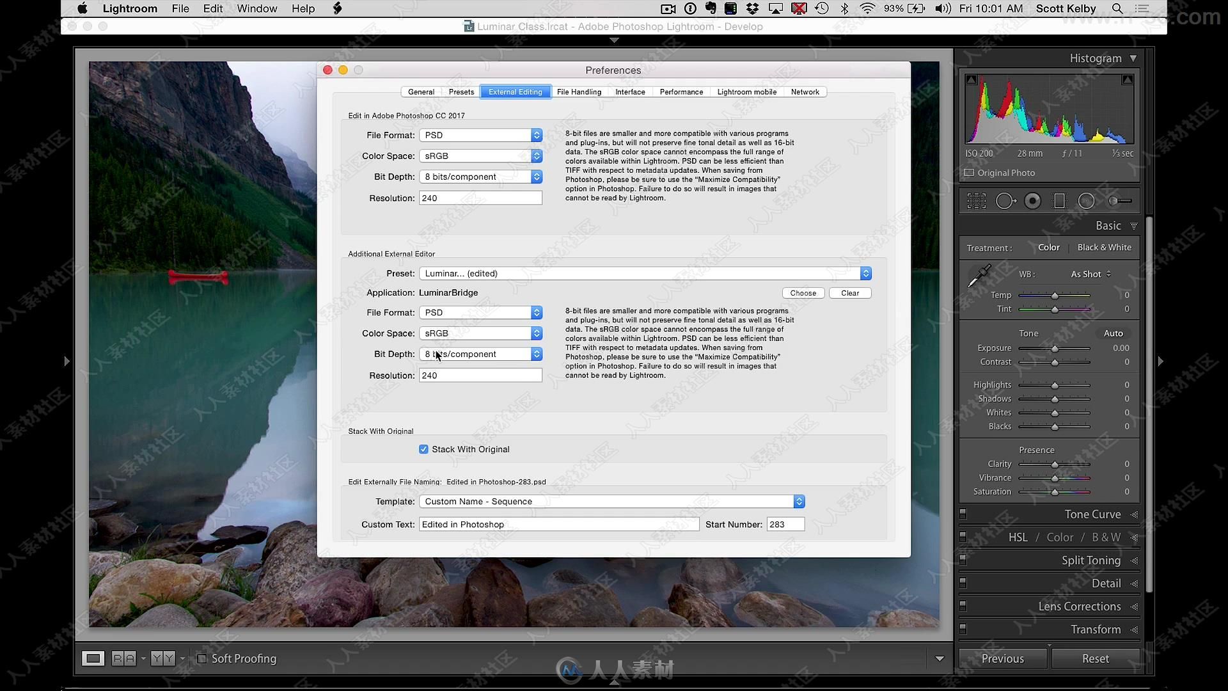The width and height of the screenshot is (1228, 691).
Task: Toggle the Lens Corrections panel switch
Action: click(963, 606)
